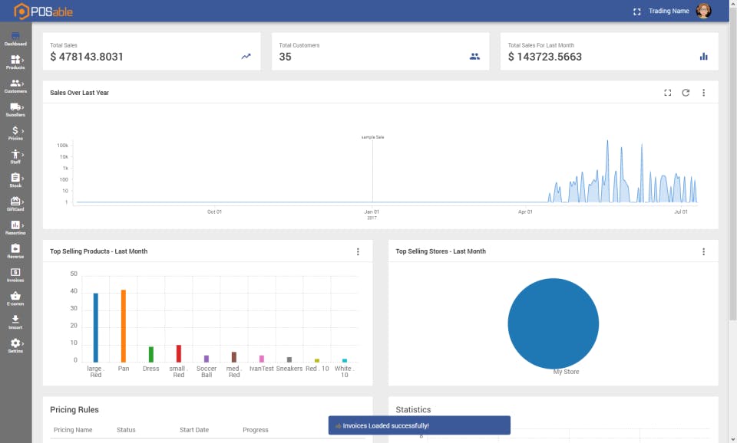This screenshot has width=737, height=443.
Task: Click the POSable logo
Action: [43, 11]
